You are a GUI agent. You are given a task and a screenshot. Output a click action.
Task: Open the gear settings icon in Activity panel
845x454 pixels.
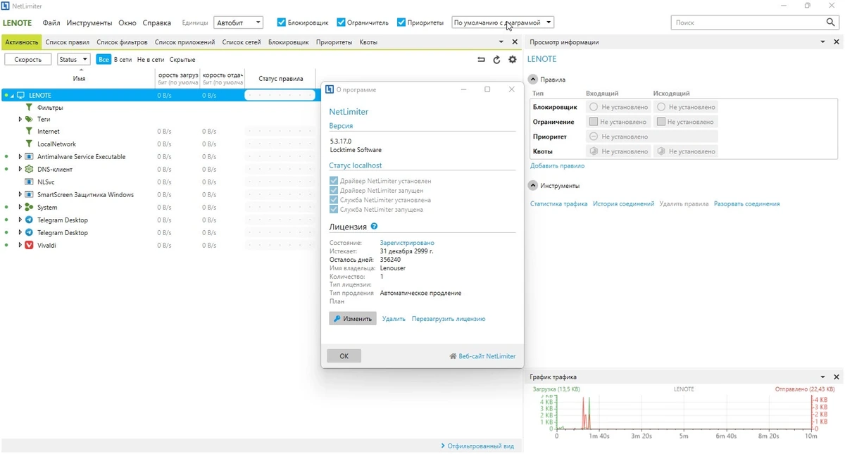point(513,60)
